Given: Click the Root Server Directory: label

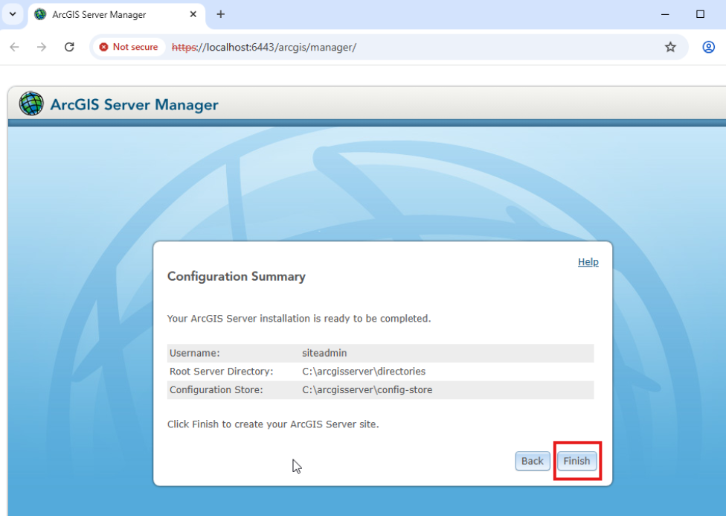Looking at the screenshot, I should (x=222, y=372).
